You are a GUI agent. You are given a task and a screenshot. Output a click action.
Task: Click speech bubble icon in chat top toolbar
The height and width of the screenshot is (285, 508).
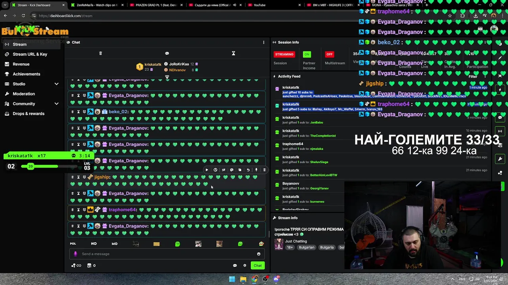[167, 53]
